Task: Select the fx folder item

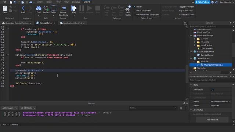Action: (x=204, y=38)
